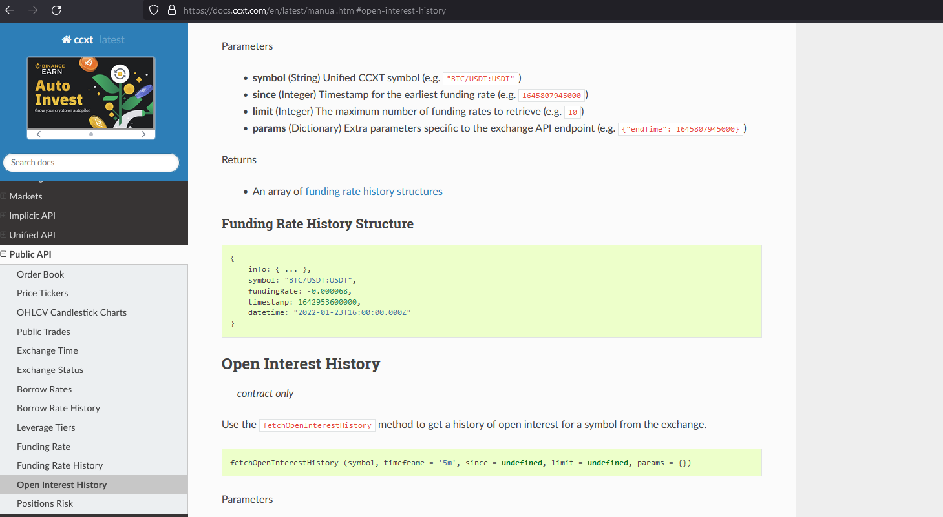Click the banner carousel left arrow
Image resolution: width=943 pixels, height=517 pixels.
(37, 134)
